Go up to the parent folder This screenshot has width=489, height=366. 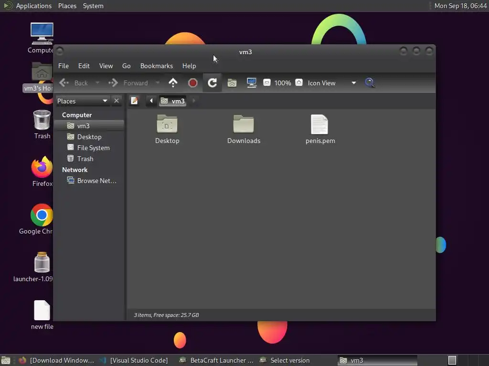point(173,83)
